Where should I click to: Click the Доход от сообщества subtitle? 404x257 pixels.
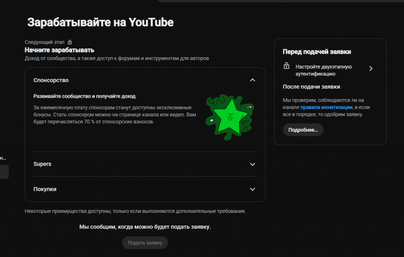[x=117, y=58]
